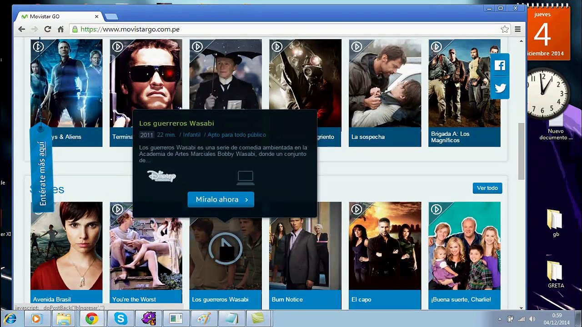Reload the Movistar GO page
Image resolution: width=582 pixels, height=327 pixels.
pos(47,29)
